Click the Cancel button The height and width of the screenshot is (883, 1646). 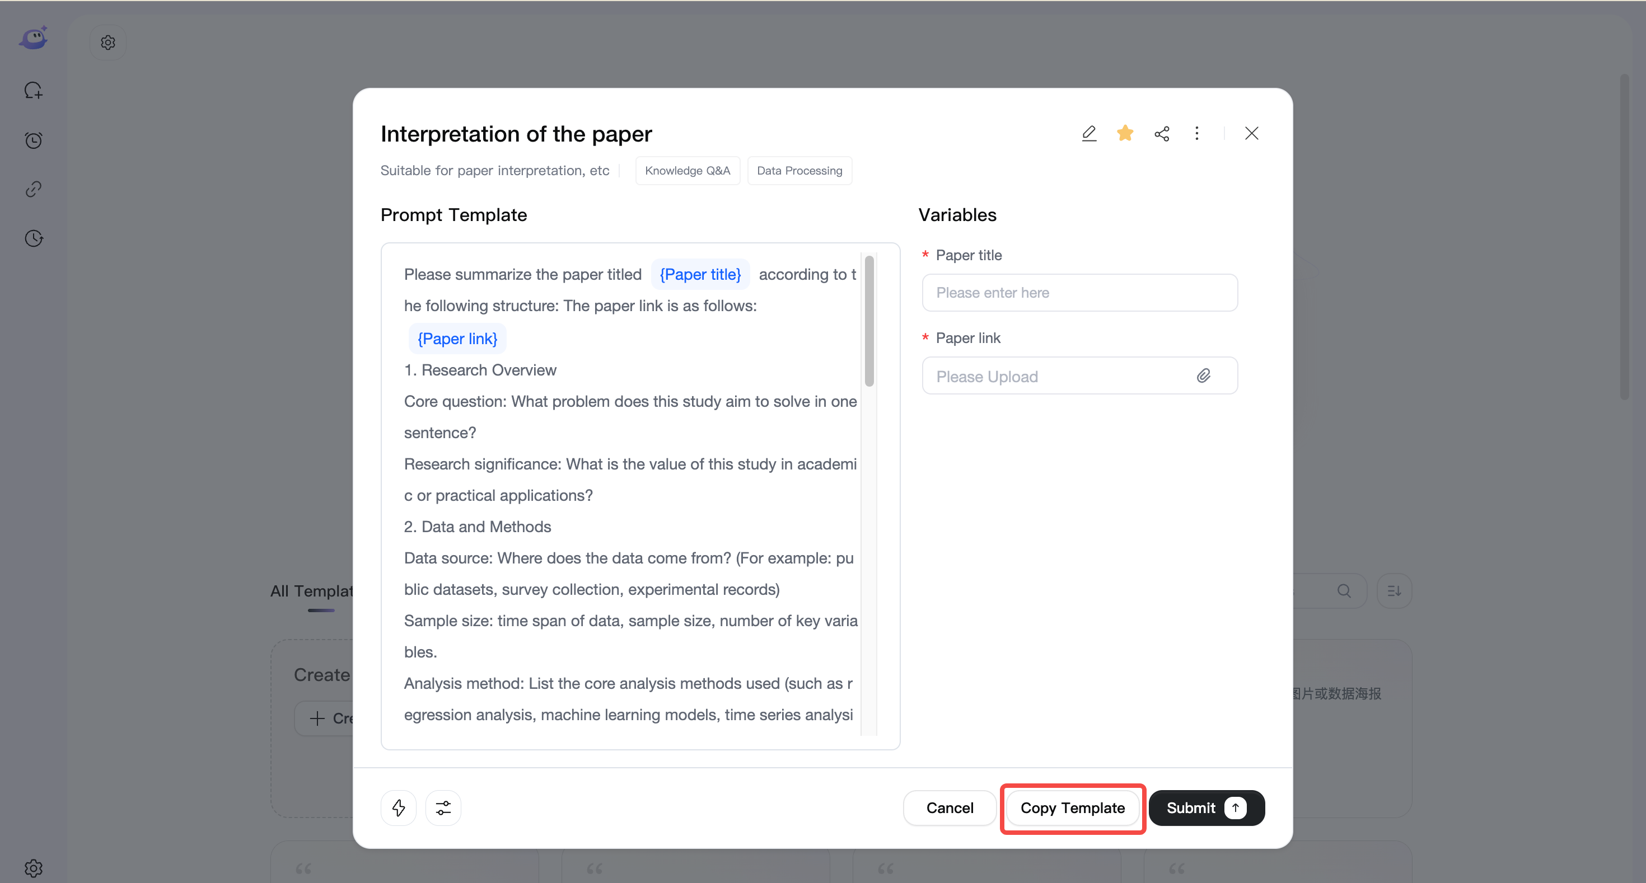tap(950, 807)
